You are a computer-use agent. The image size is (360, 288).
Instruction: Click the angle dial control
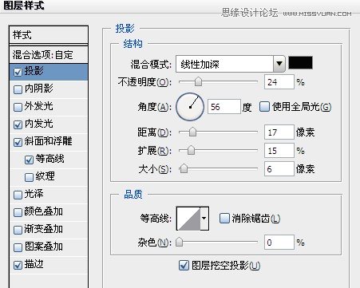pos(190,107)
